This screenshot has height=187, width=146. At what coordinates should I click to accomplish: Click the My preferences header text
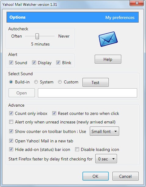(x=120, y=17)
